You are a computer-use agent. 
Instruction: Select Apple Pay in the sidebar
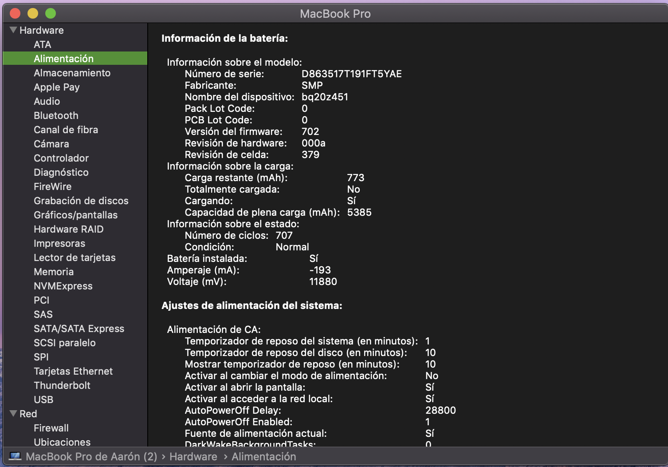(57, 87)
